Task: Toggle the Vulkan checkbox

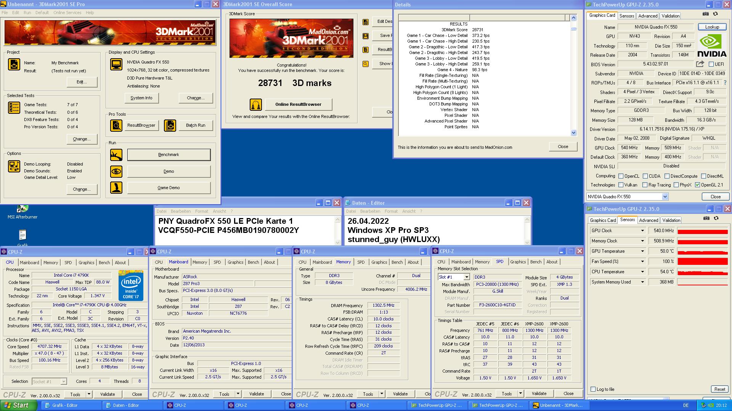Action: (621, 185)
